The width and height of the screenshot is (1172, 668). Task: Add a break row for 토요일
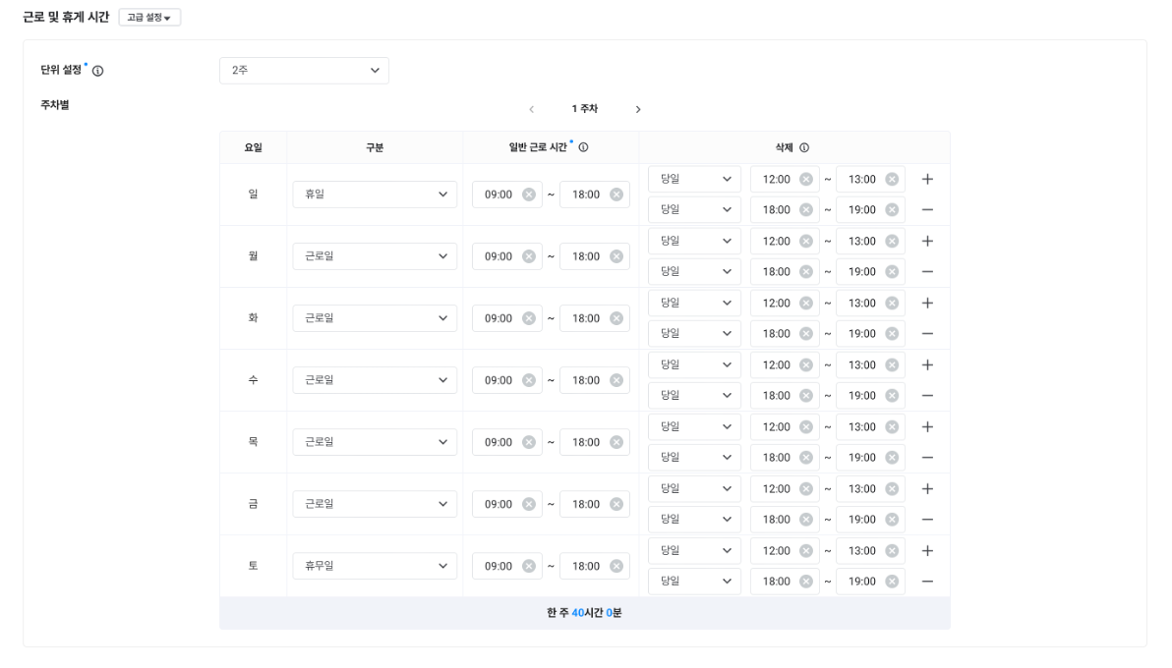pos(927,550)
